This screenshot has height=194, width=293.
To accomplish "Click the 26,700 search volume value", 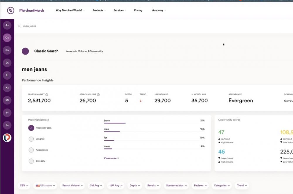I will click(88, 101).
